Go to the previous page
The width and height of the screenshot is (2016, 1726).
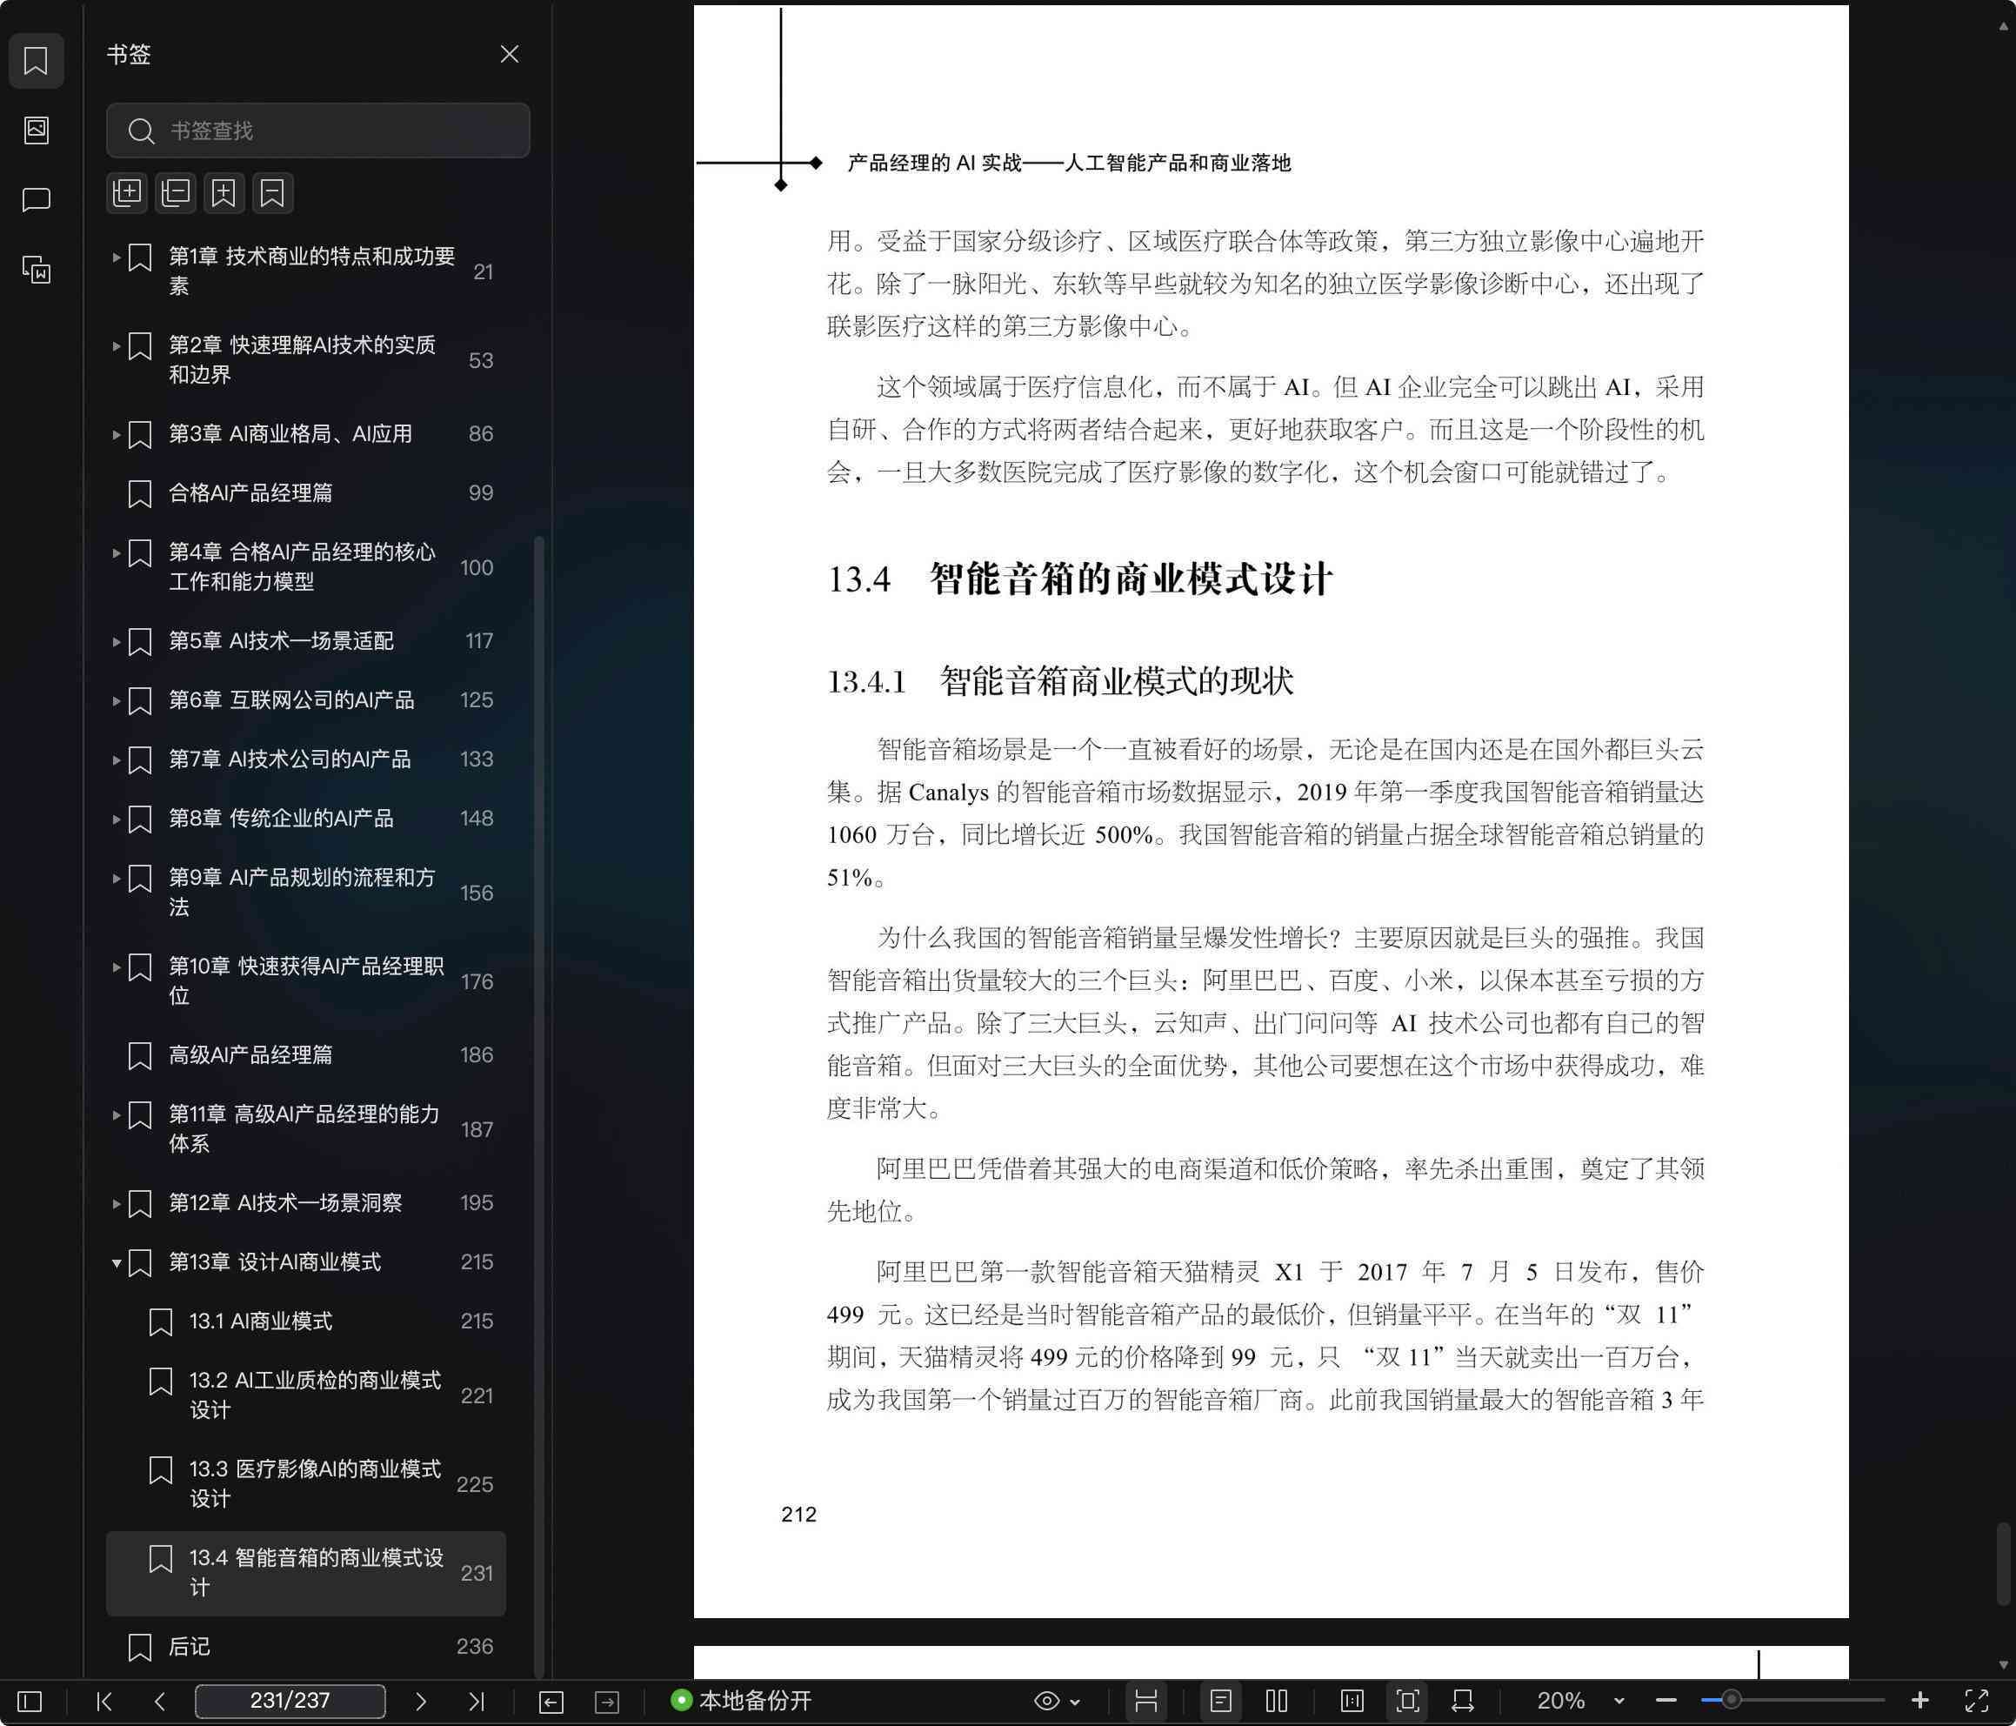pyautogui.click(x=159, y=1701)
